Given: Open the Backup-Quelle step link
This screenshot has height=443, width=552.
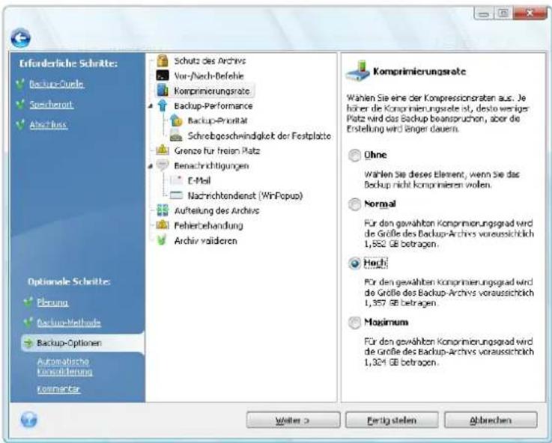Looking at the screenshot, I should coord(57,84).
